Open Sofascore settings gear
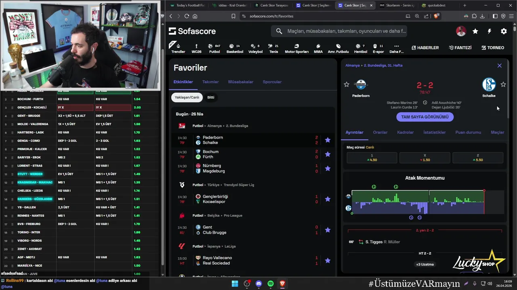This screenshot has width=517, height=290. 504,31
